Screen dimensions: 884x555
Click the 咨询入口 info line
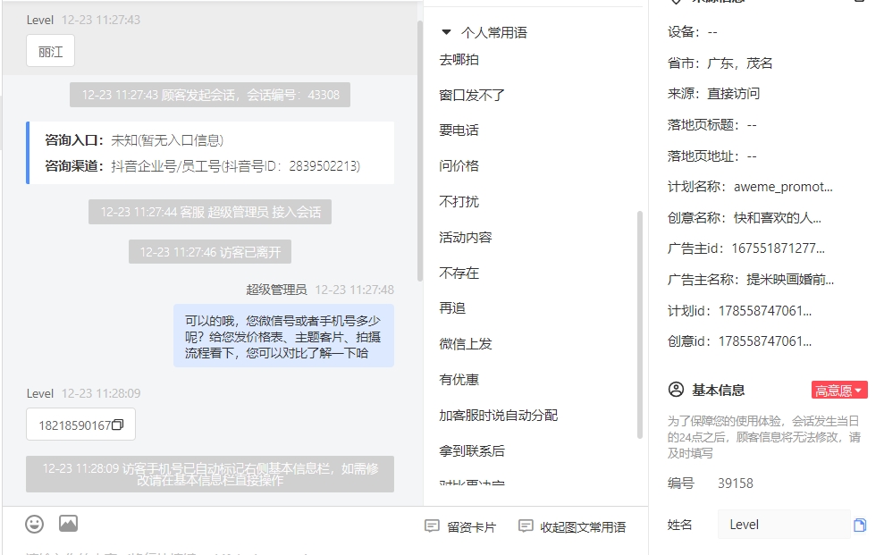coord(134,140)
